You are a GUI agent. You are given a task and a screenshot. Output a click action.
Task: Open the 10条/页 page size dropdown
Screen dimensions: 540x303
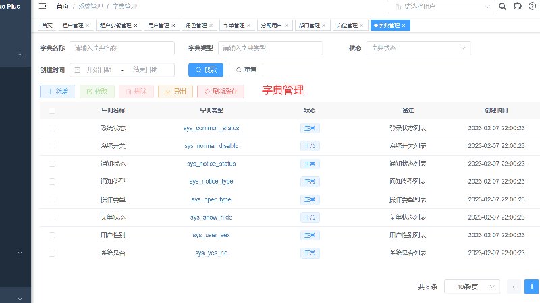coord(472,287)
